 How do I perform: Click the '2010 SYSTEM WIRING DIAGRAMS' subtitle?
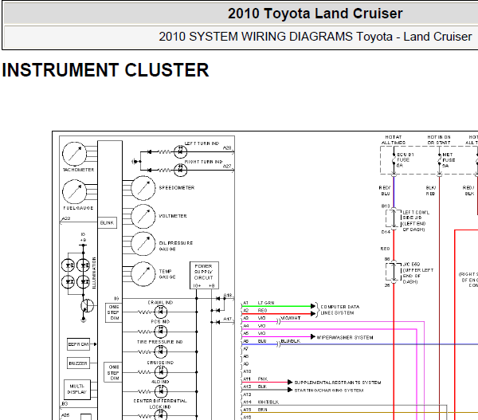coord(315,37)
